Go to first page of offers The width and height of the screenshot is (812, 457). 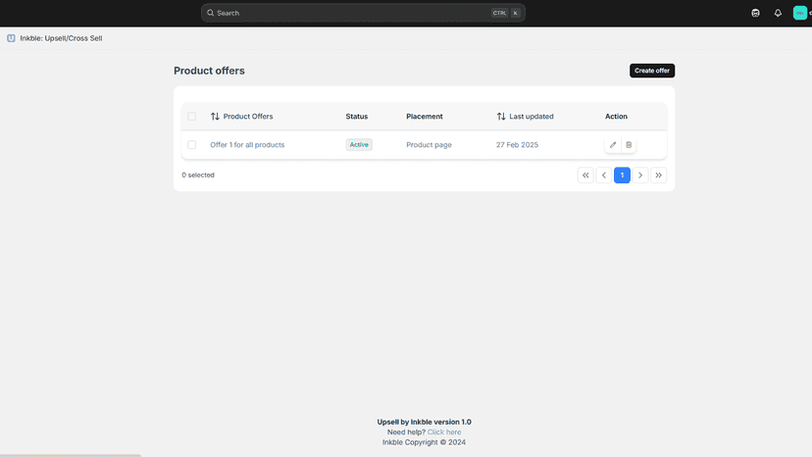(585, 176)
